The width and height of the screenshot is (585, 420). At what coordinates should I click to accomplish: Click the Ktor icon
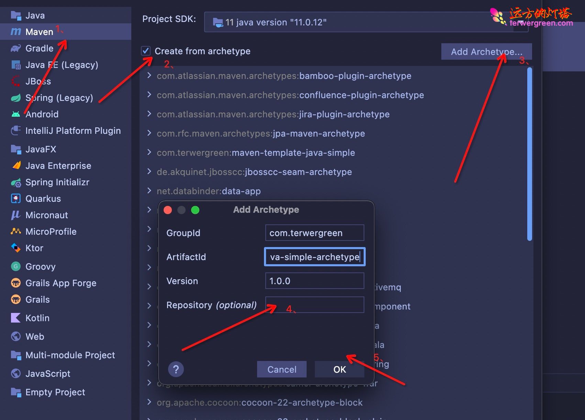pos(16,248)
